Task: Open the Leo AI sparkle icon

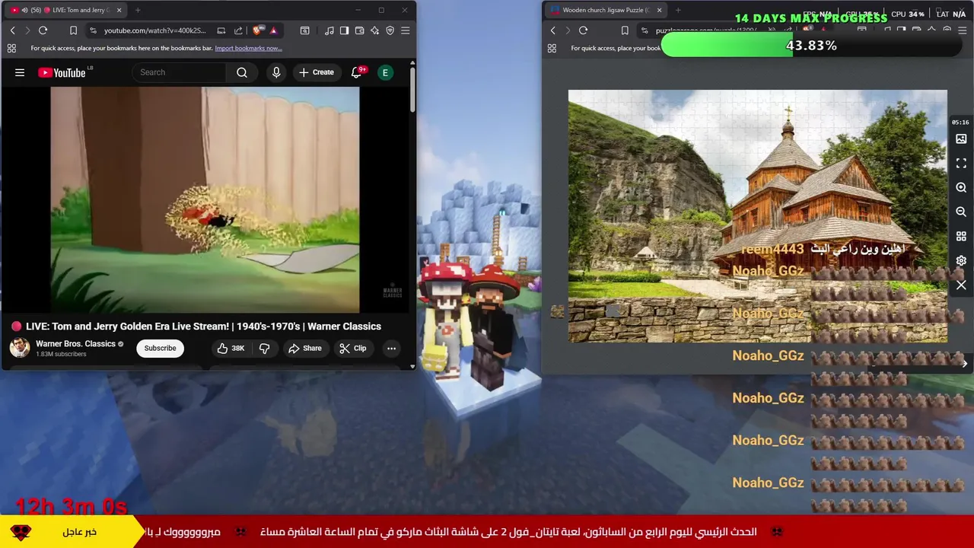Action: 374,30
